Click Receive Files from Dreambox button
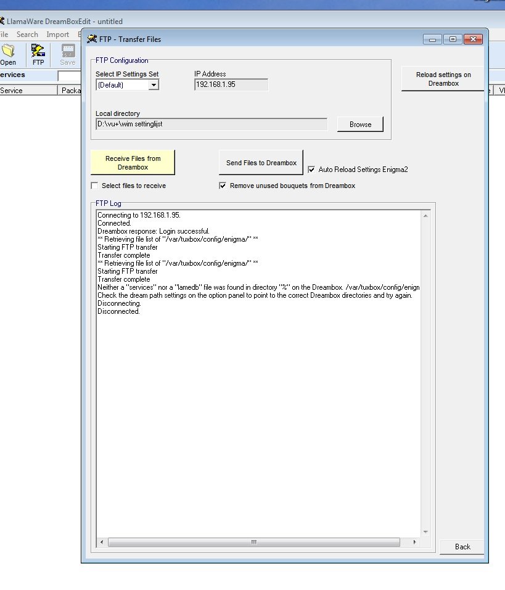 (133, 163)
